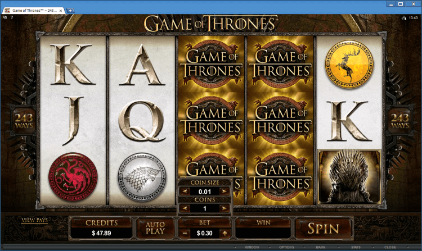This screenshot has width=422, height=251.
Task: Decrease coin size with left arrow
Action: point(185,191)
